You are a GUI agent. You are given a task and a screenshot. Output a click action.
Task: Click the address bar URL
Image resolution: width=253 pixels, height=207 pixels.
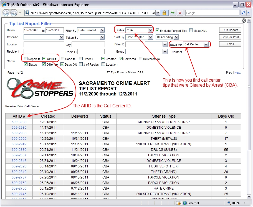coord(92,13)
